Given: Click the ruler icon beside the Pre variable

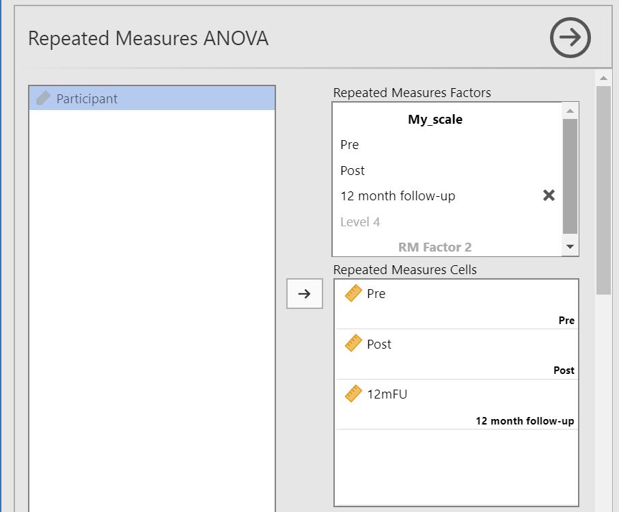Looking at the screenshot, I should click(353, 294).
